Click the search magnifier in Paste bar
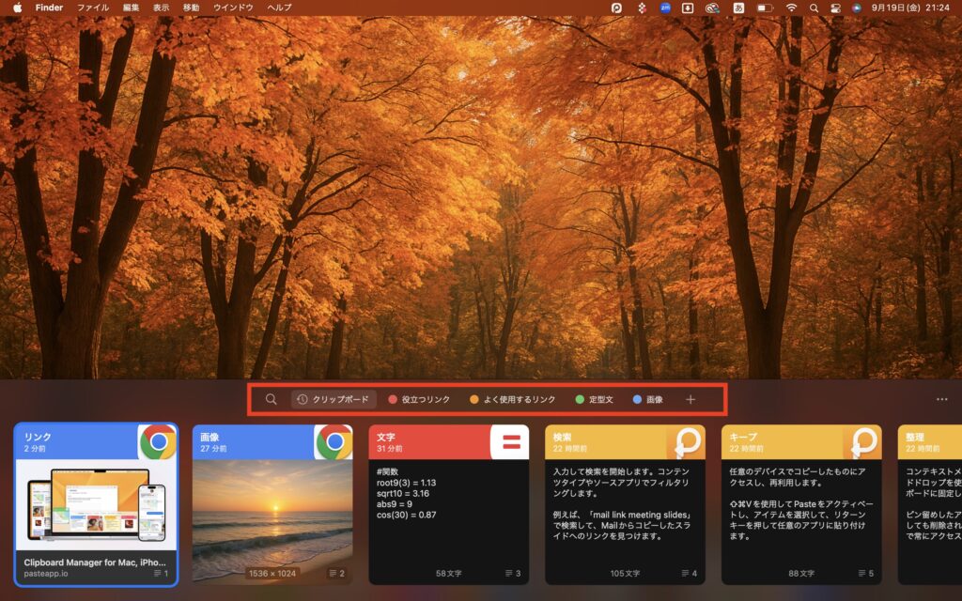Screen dimensions: 962x601 tap(271, 399)
